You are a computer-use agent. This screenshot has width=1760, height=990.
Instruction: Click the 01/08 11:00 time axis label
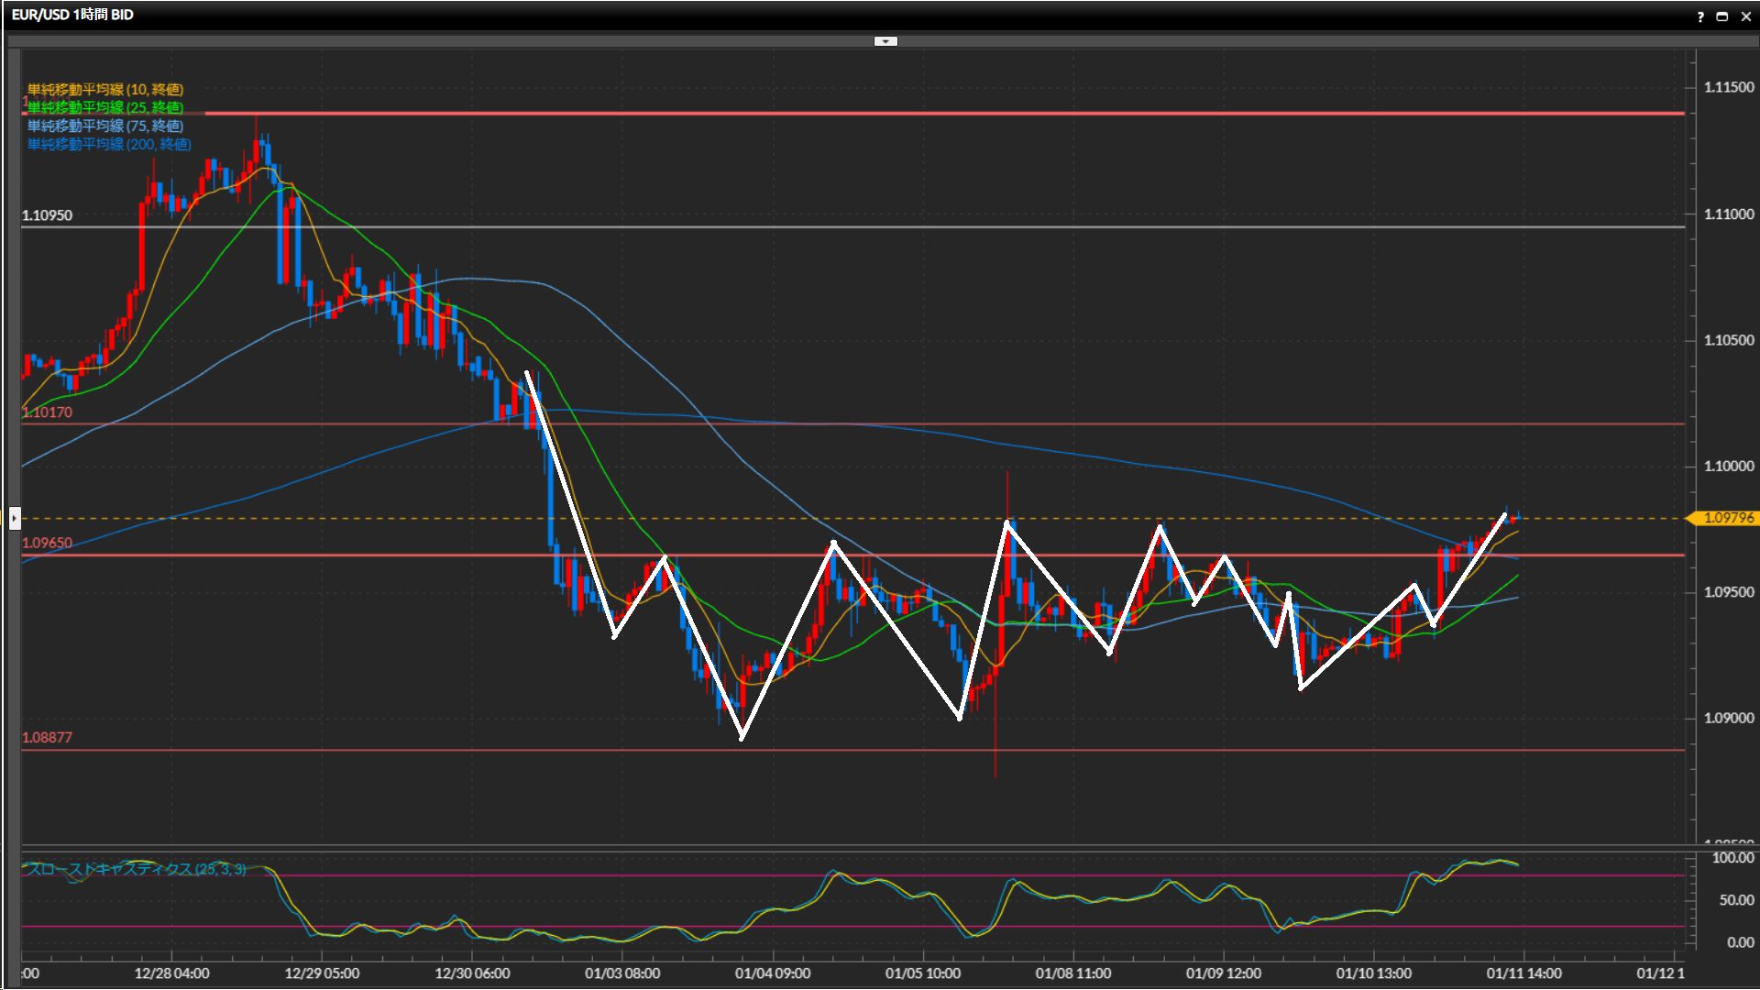click(x=1072, y=973)
